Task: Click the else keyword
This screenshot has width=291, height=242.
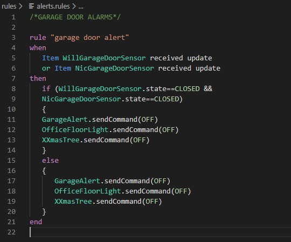Action: [50, 161]
